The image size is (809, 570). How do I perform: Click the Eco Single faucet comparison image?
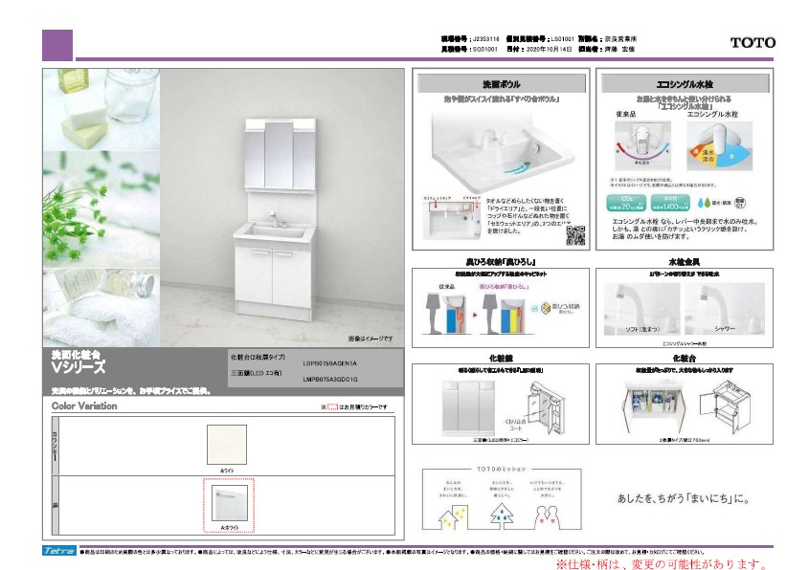click(685, 145)
